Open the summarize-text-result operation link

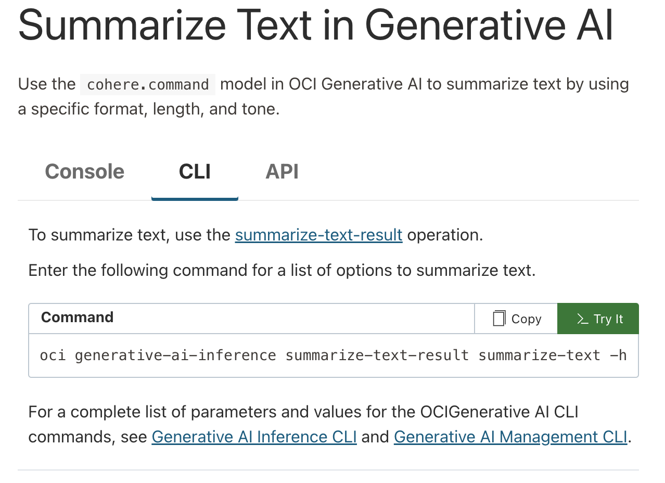coord(318,235)
